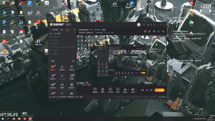This screenshot has height=121, width=215.
Task: Click the user avatar in title bar
Action: (139, 25)
